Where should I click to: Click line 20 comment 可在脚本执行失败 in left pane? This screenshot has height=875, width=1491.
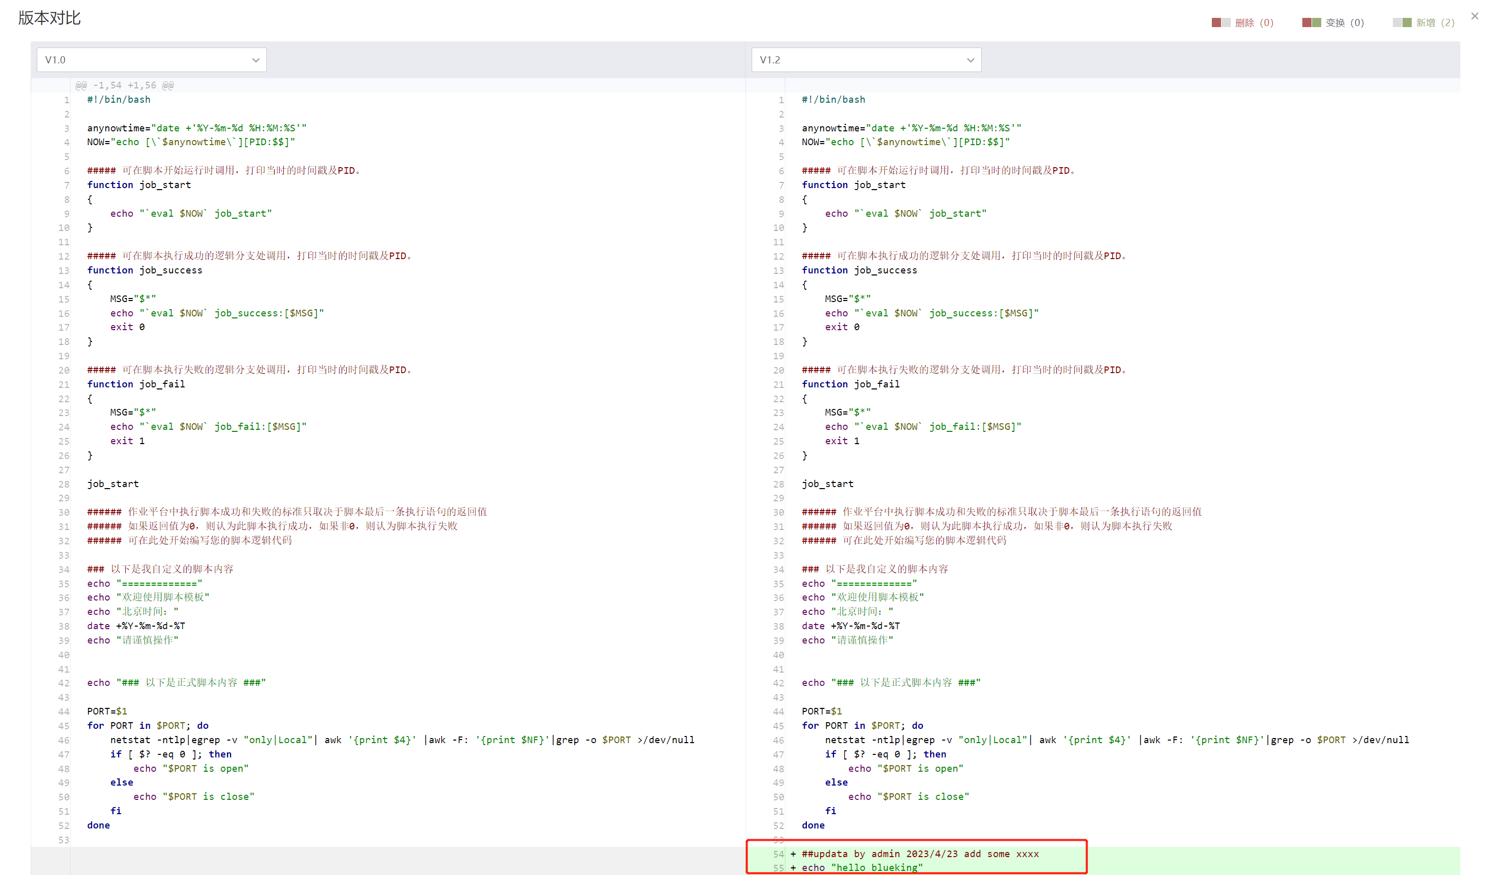(250, 370)
